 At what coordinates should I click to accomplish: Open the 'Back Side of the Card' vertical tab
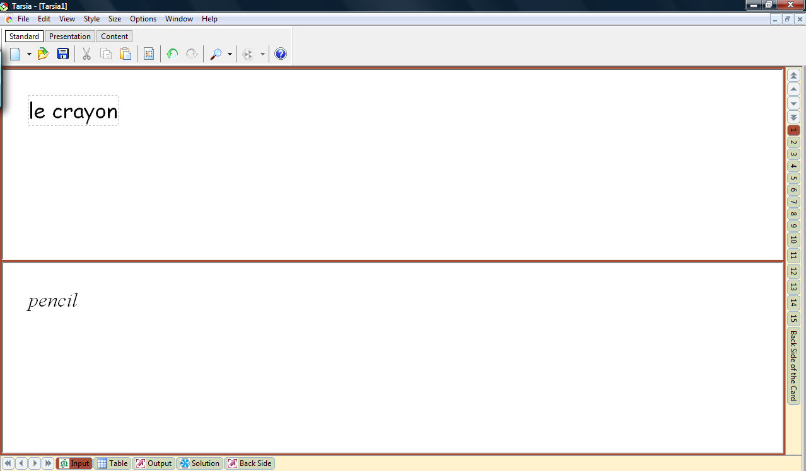794,366
